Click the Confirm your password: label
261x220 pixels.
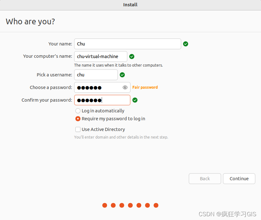[x=47, y=100]
